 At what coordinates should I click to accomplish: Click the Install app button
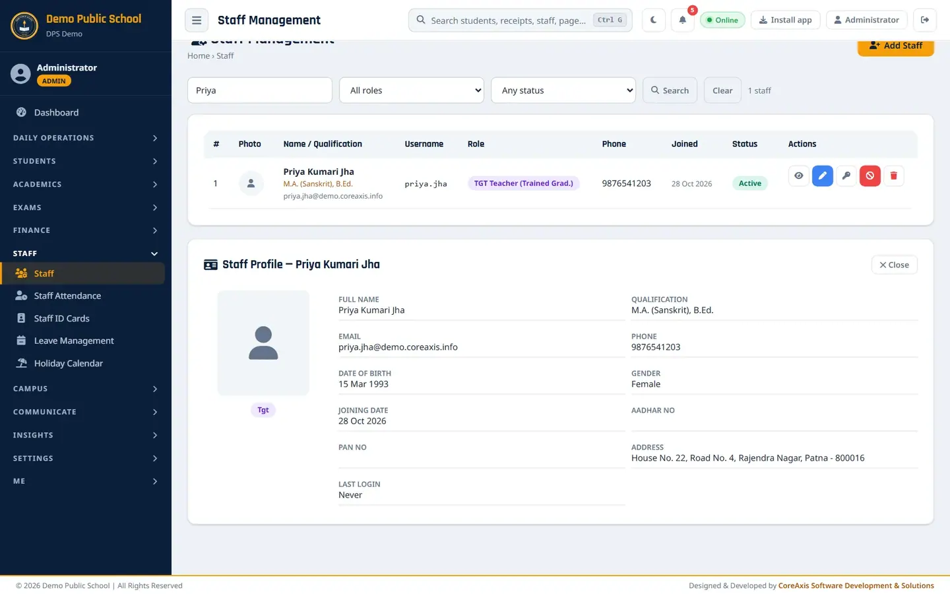(786, 20)
